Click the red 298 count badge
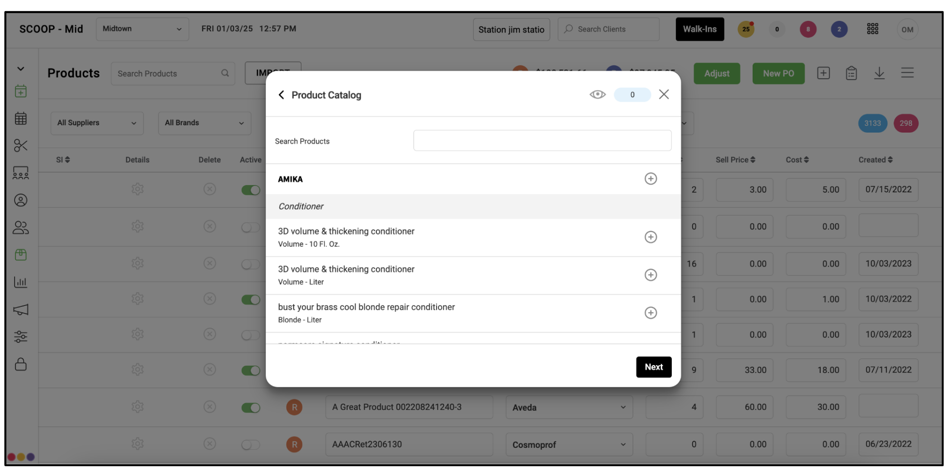 pyautogui.click(x=906, y=123)
